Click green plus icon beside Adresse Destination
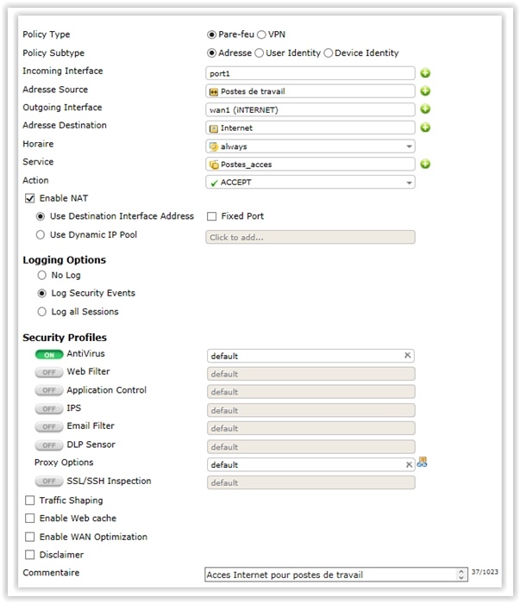The width and height of the screenshot is (520, 603). click(x=425, y=127)
